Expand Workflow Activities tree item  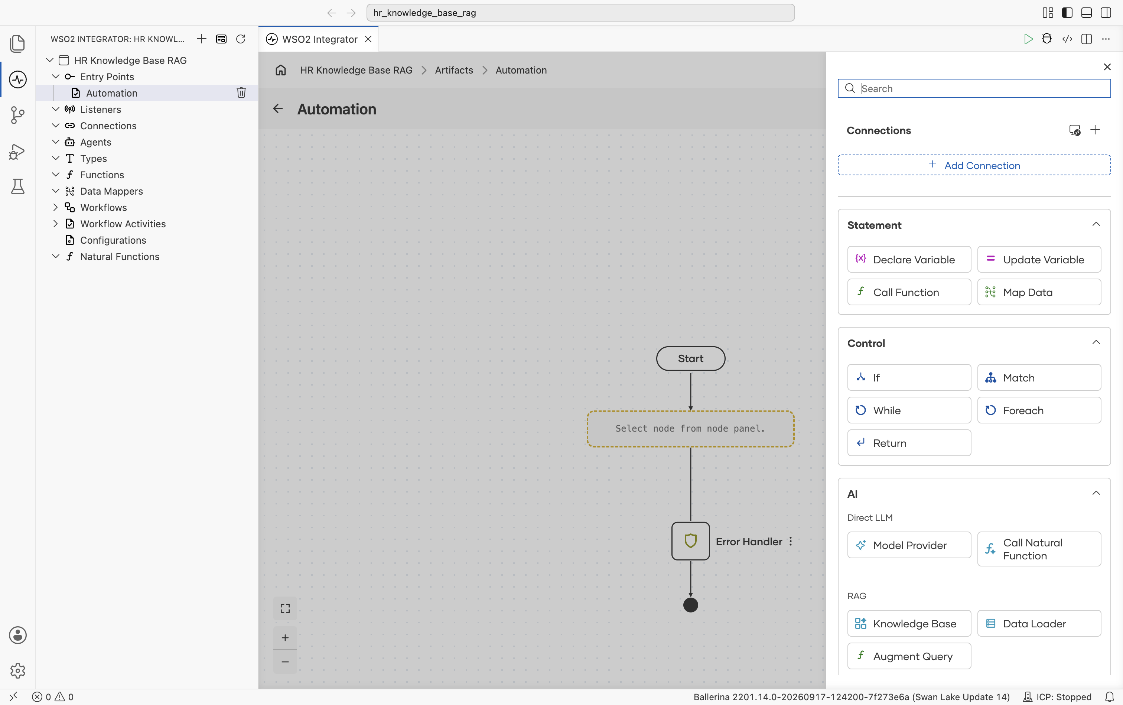(55, 223)
